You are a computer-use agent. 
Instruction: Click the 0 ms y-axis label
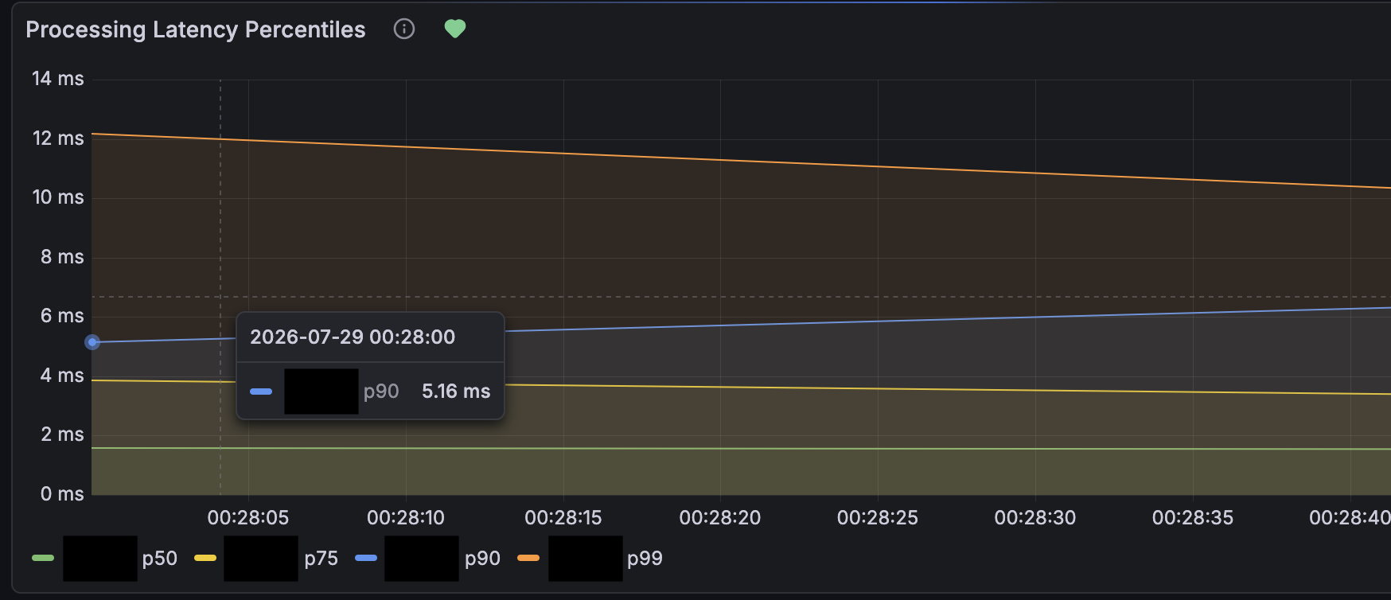[62, 494]
